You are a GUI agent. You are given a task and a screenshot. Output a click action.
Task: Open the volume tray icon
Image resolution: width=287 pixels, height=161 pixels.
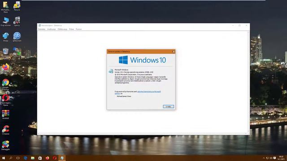click(271, 158)
